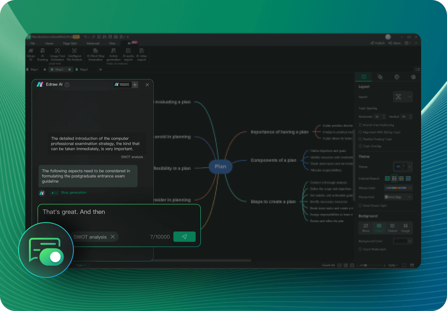Image resolution: width=447 pixels, height=311 pixels.
Task: Adjust Horizontal topic spacing stepper
Action: coord(384,117)
